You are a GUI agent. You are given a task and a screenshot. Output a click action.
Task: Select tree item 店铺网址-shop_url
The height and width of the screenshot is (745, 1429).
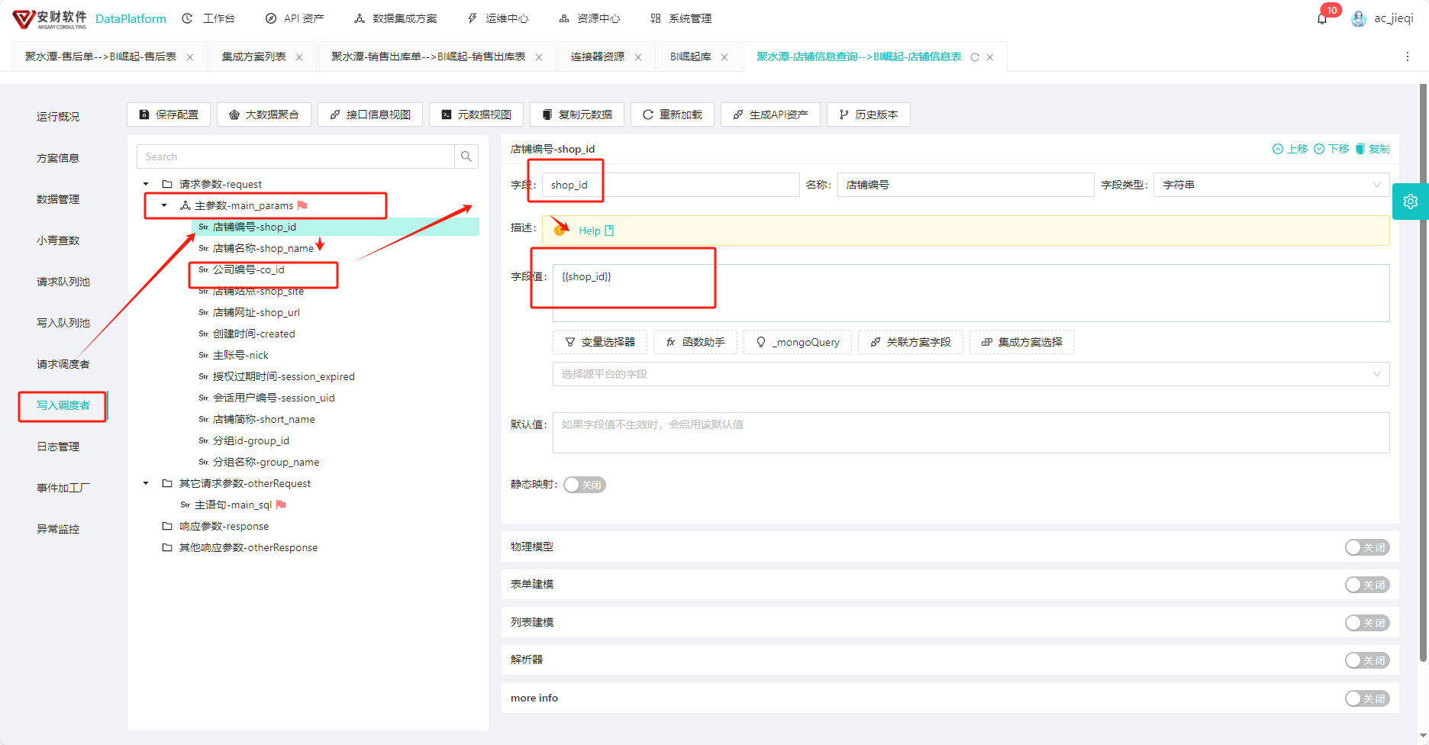click(x=256, y=312)
